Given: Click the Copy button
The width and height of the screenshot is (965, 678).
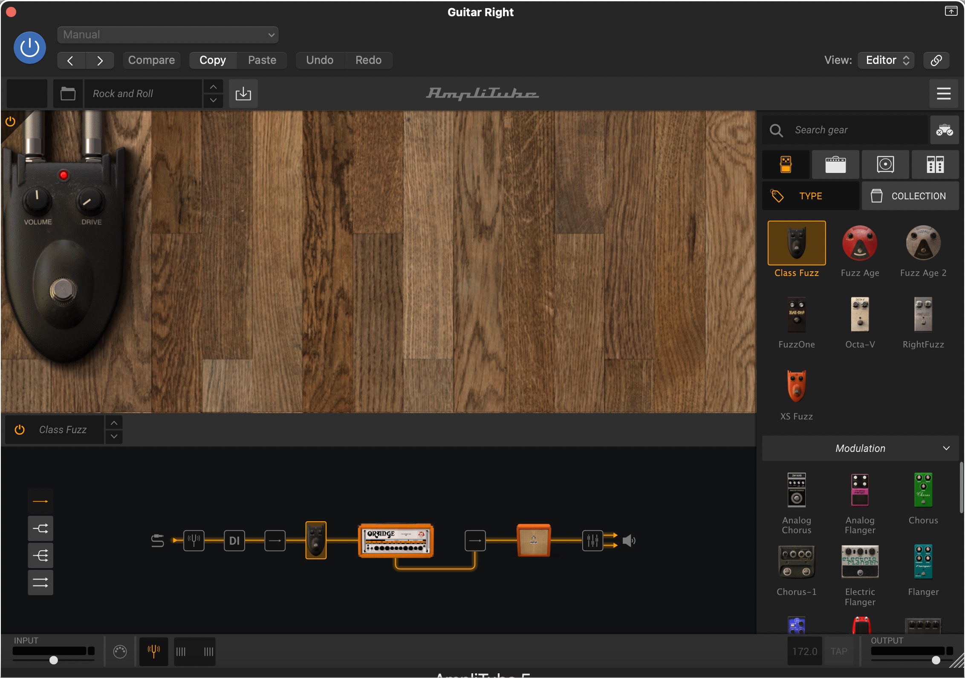Looking at the screenshot, I should coord(213,60).
